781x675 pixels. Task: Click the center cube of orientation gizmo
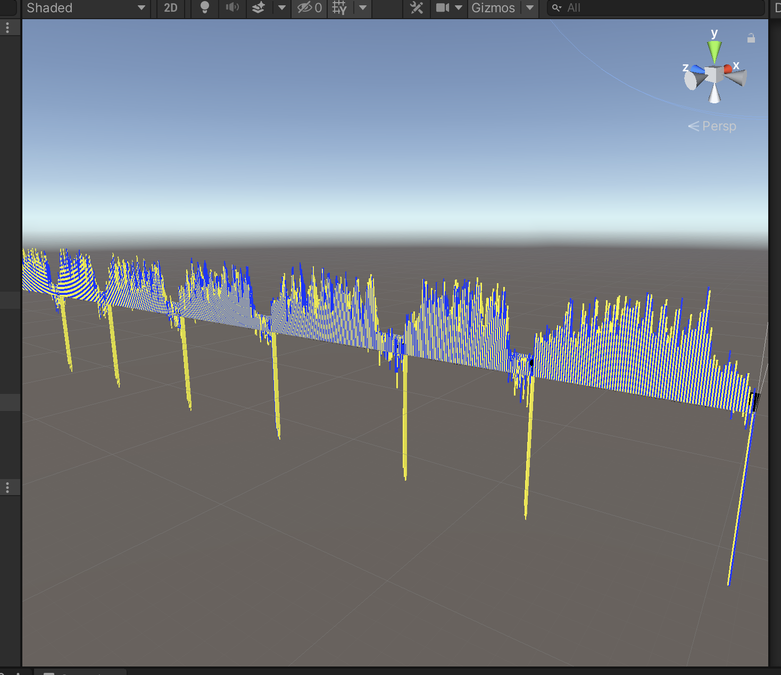(x=714, y=75)
